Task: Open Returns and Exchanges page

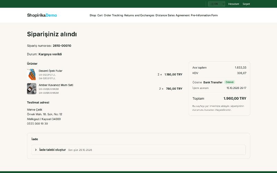Action: click(139, 15)
